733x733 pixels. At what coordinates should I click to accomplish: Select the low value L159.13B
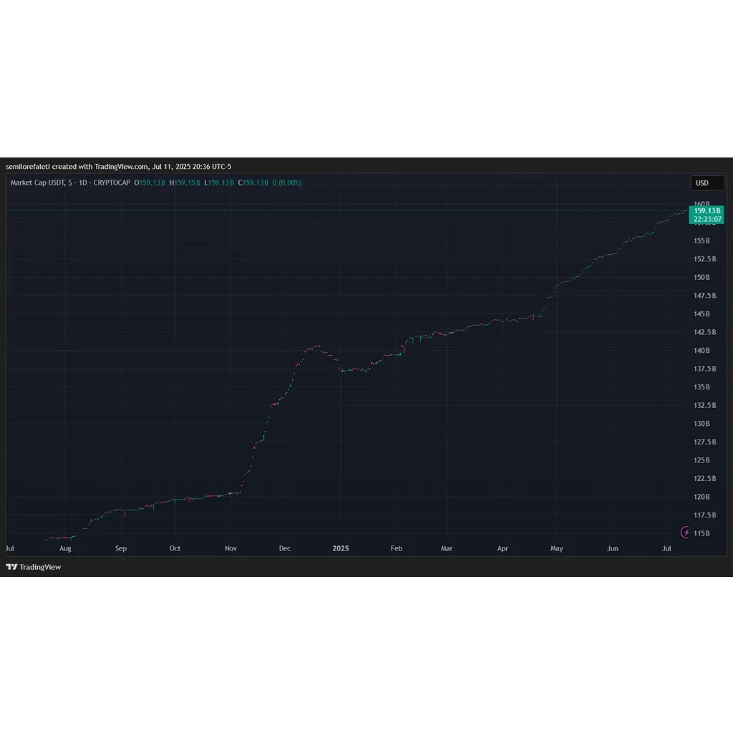pos(219,183)
